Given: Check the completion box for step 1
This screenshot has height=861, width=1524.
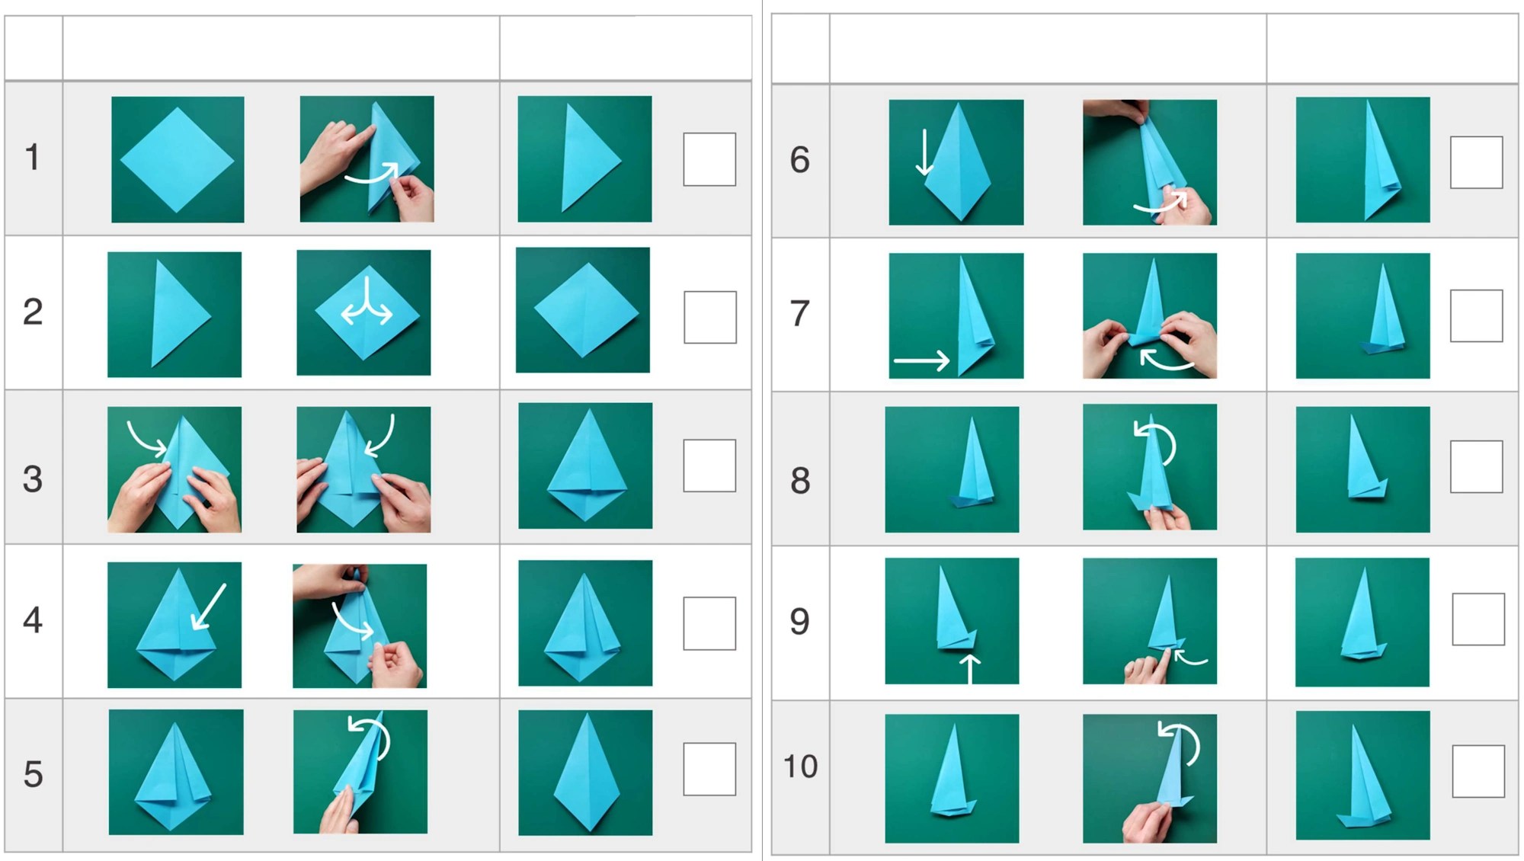Looking at the screenshot, I should (709, 159).
